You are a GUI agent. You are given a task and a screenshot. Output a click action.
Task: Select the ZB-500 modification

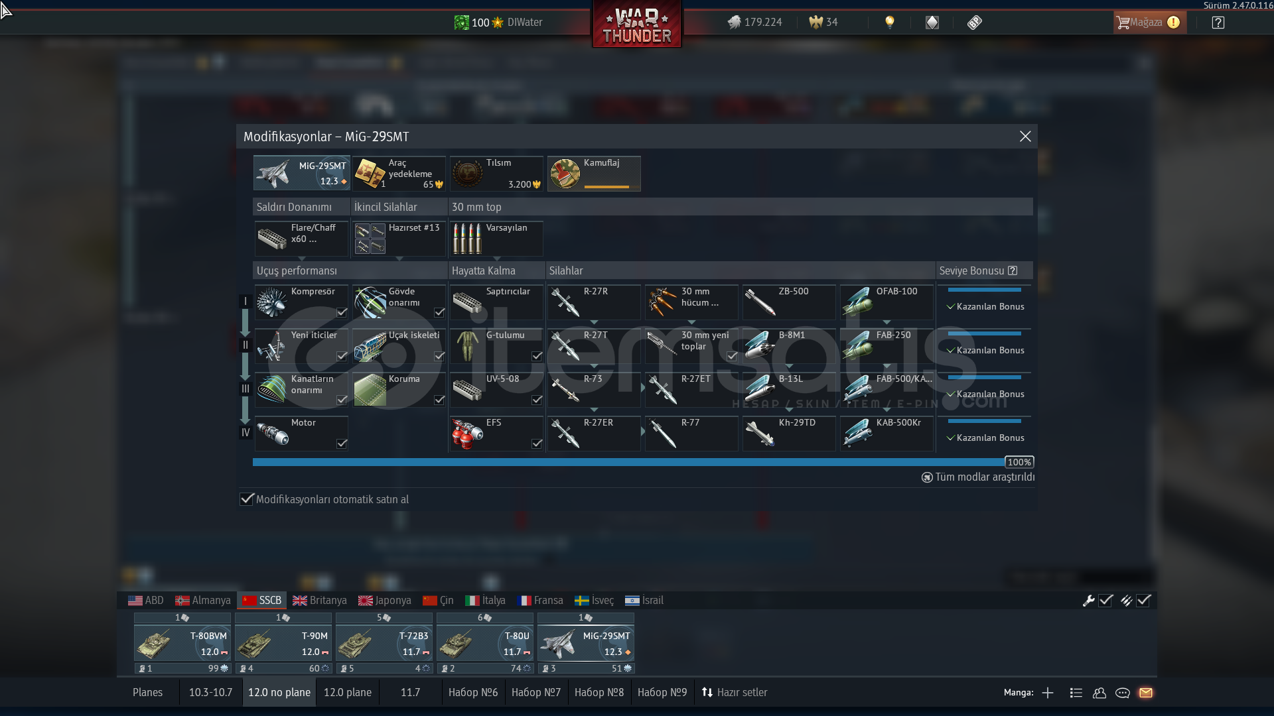pyautogui.click(x=789, y=302)
